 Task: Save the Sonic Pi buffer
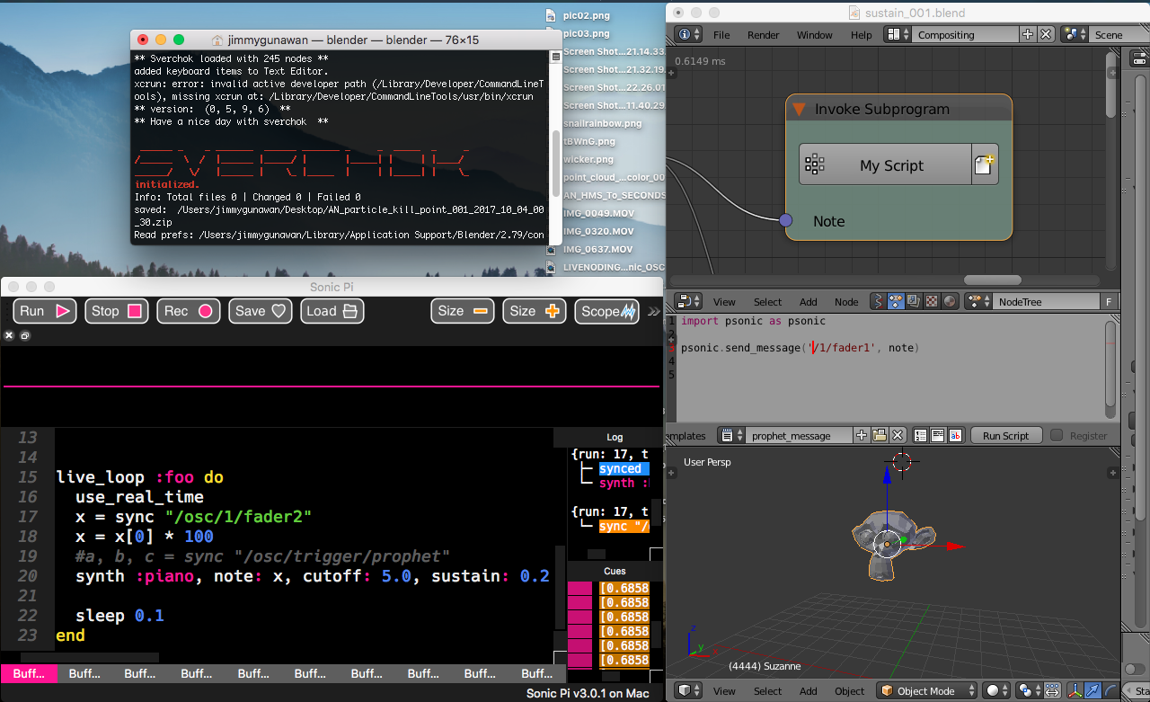click(x=261, y=311)
